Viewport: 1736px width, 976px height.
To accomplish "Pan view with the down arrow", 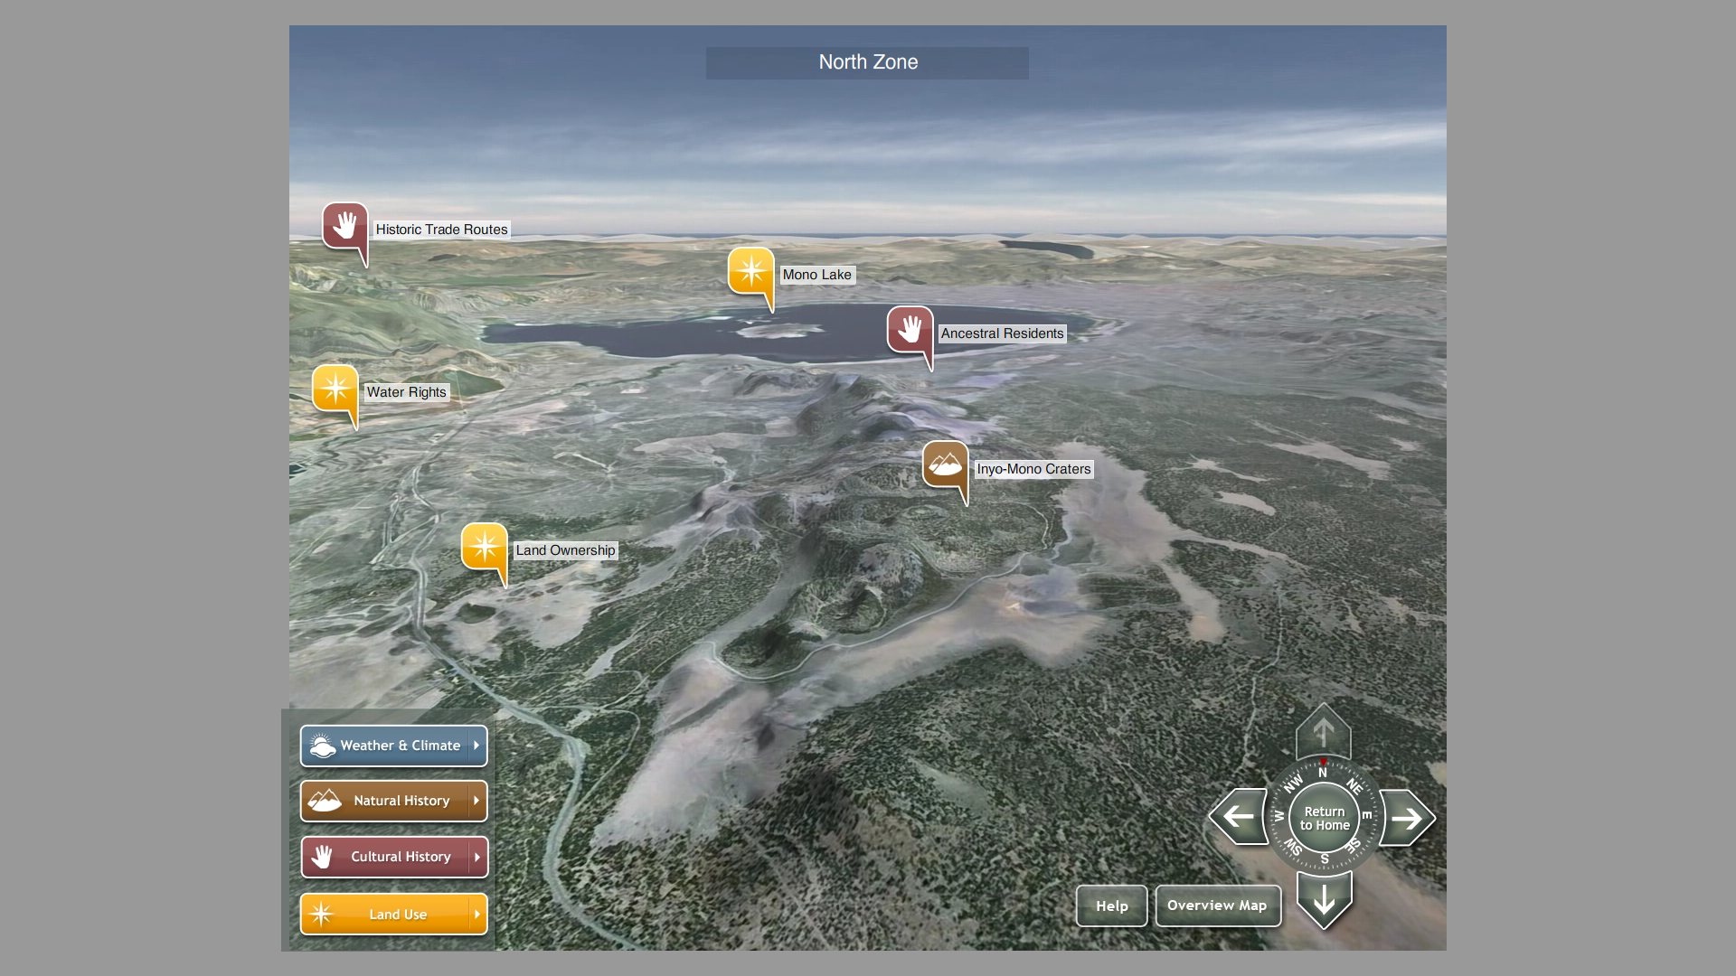I will [x=1324, y=899].
